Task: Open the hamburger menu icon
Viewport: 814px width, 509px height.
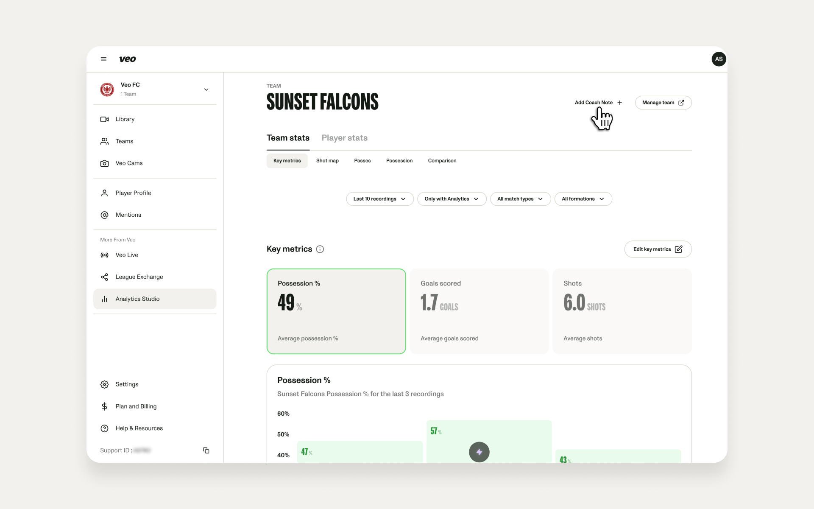Action: (103, 59)
